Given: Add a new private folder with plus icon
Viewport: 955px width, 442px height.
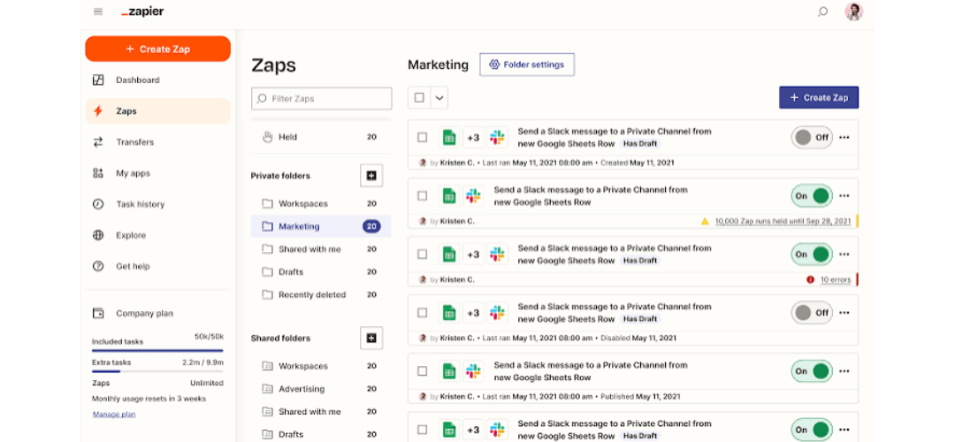Looking at the screenshot, I should (x=371, y=176).
